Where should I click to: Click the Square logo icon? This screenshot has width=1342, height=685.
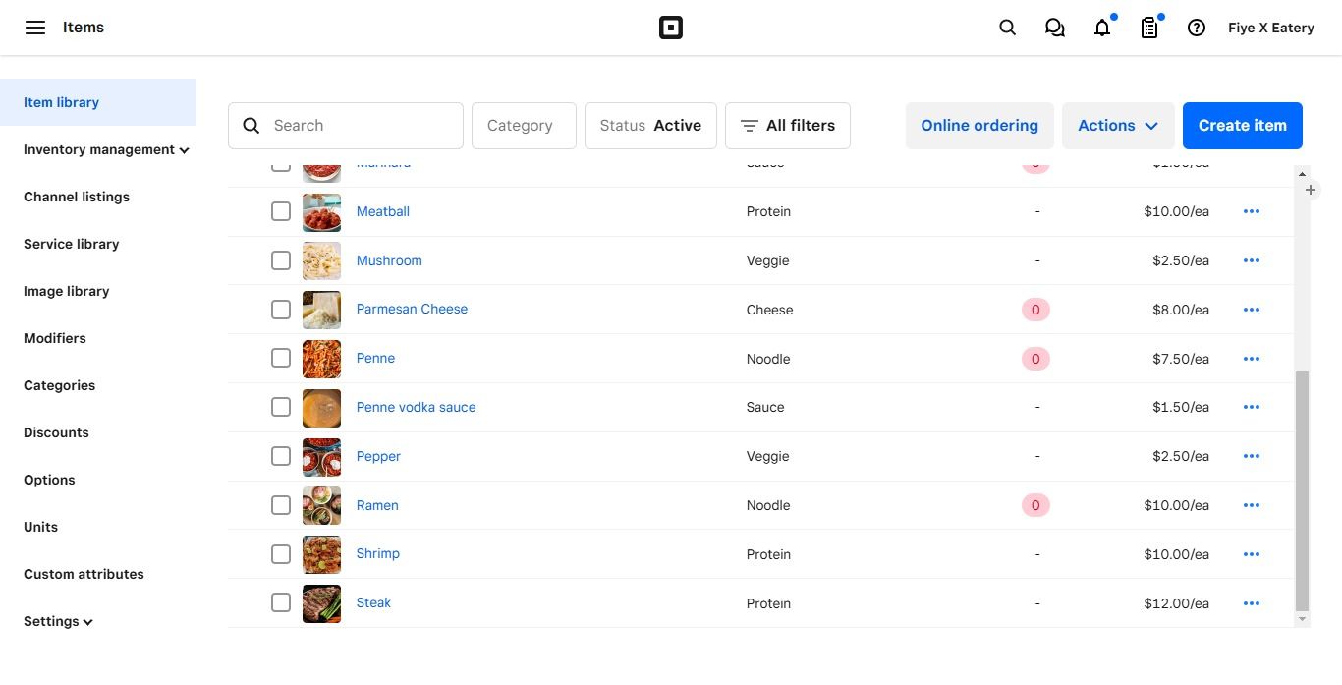[670, 28]
